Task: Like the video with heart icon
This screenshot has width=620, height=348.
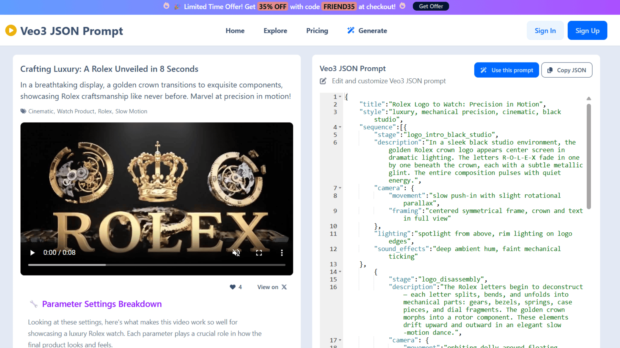Action: point(232,287)
